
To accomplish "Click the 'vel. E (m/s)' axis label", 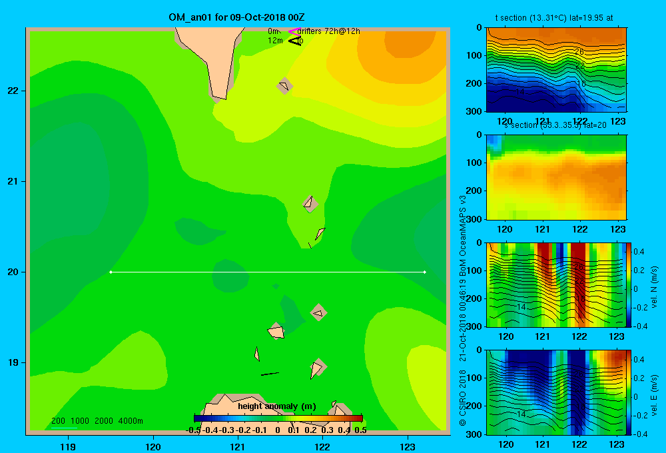I will 654,395.
